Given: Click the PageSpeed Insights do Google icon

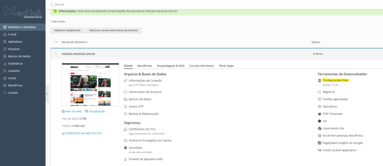Looking at the screenshot, I should point(319,143).
